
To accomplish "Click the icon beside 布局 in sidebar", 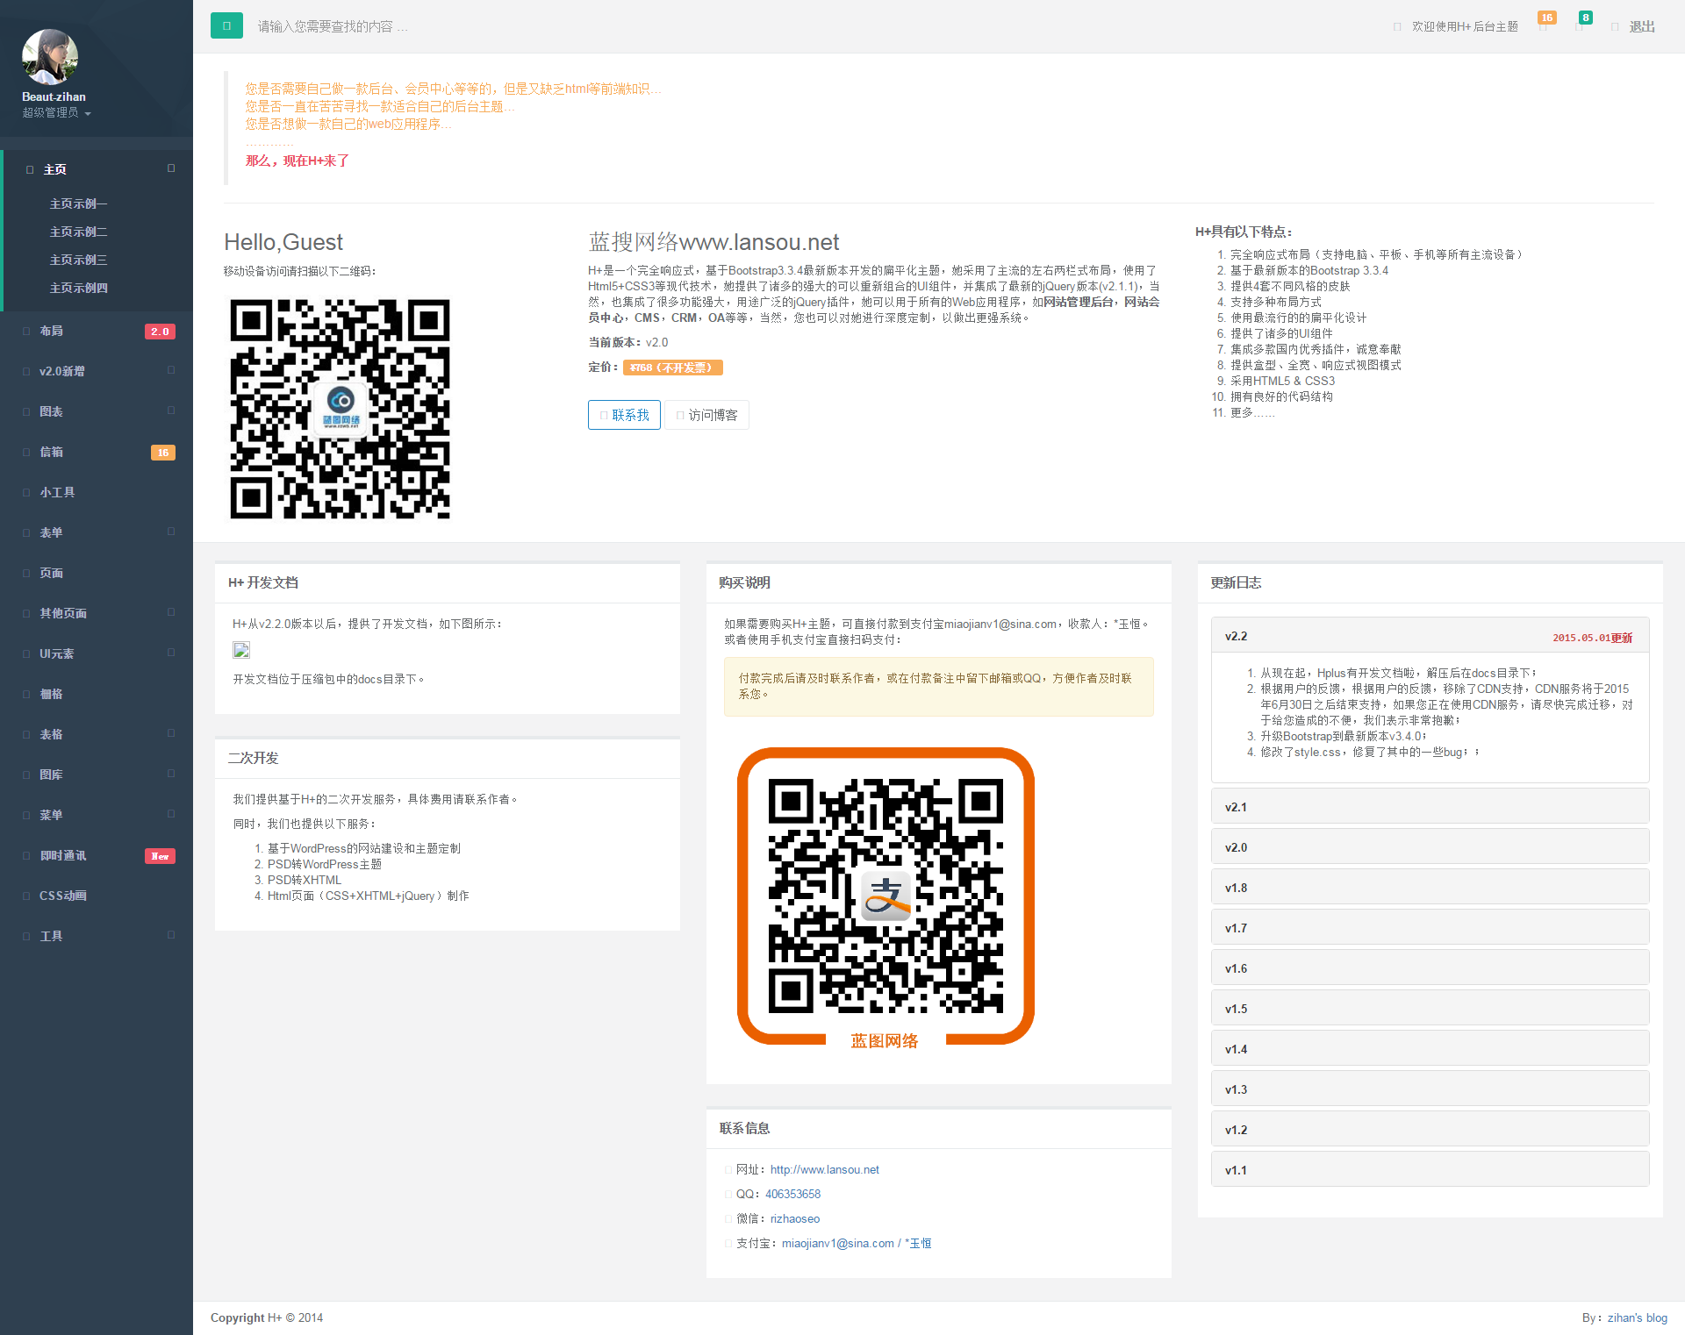I will point(26,332).
